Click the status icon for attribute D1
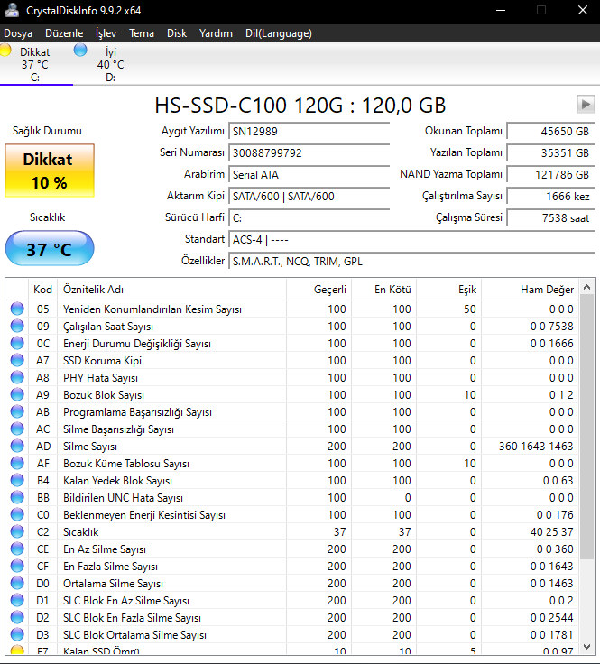 click(17, 601)
